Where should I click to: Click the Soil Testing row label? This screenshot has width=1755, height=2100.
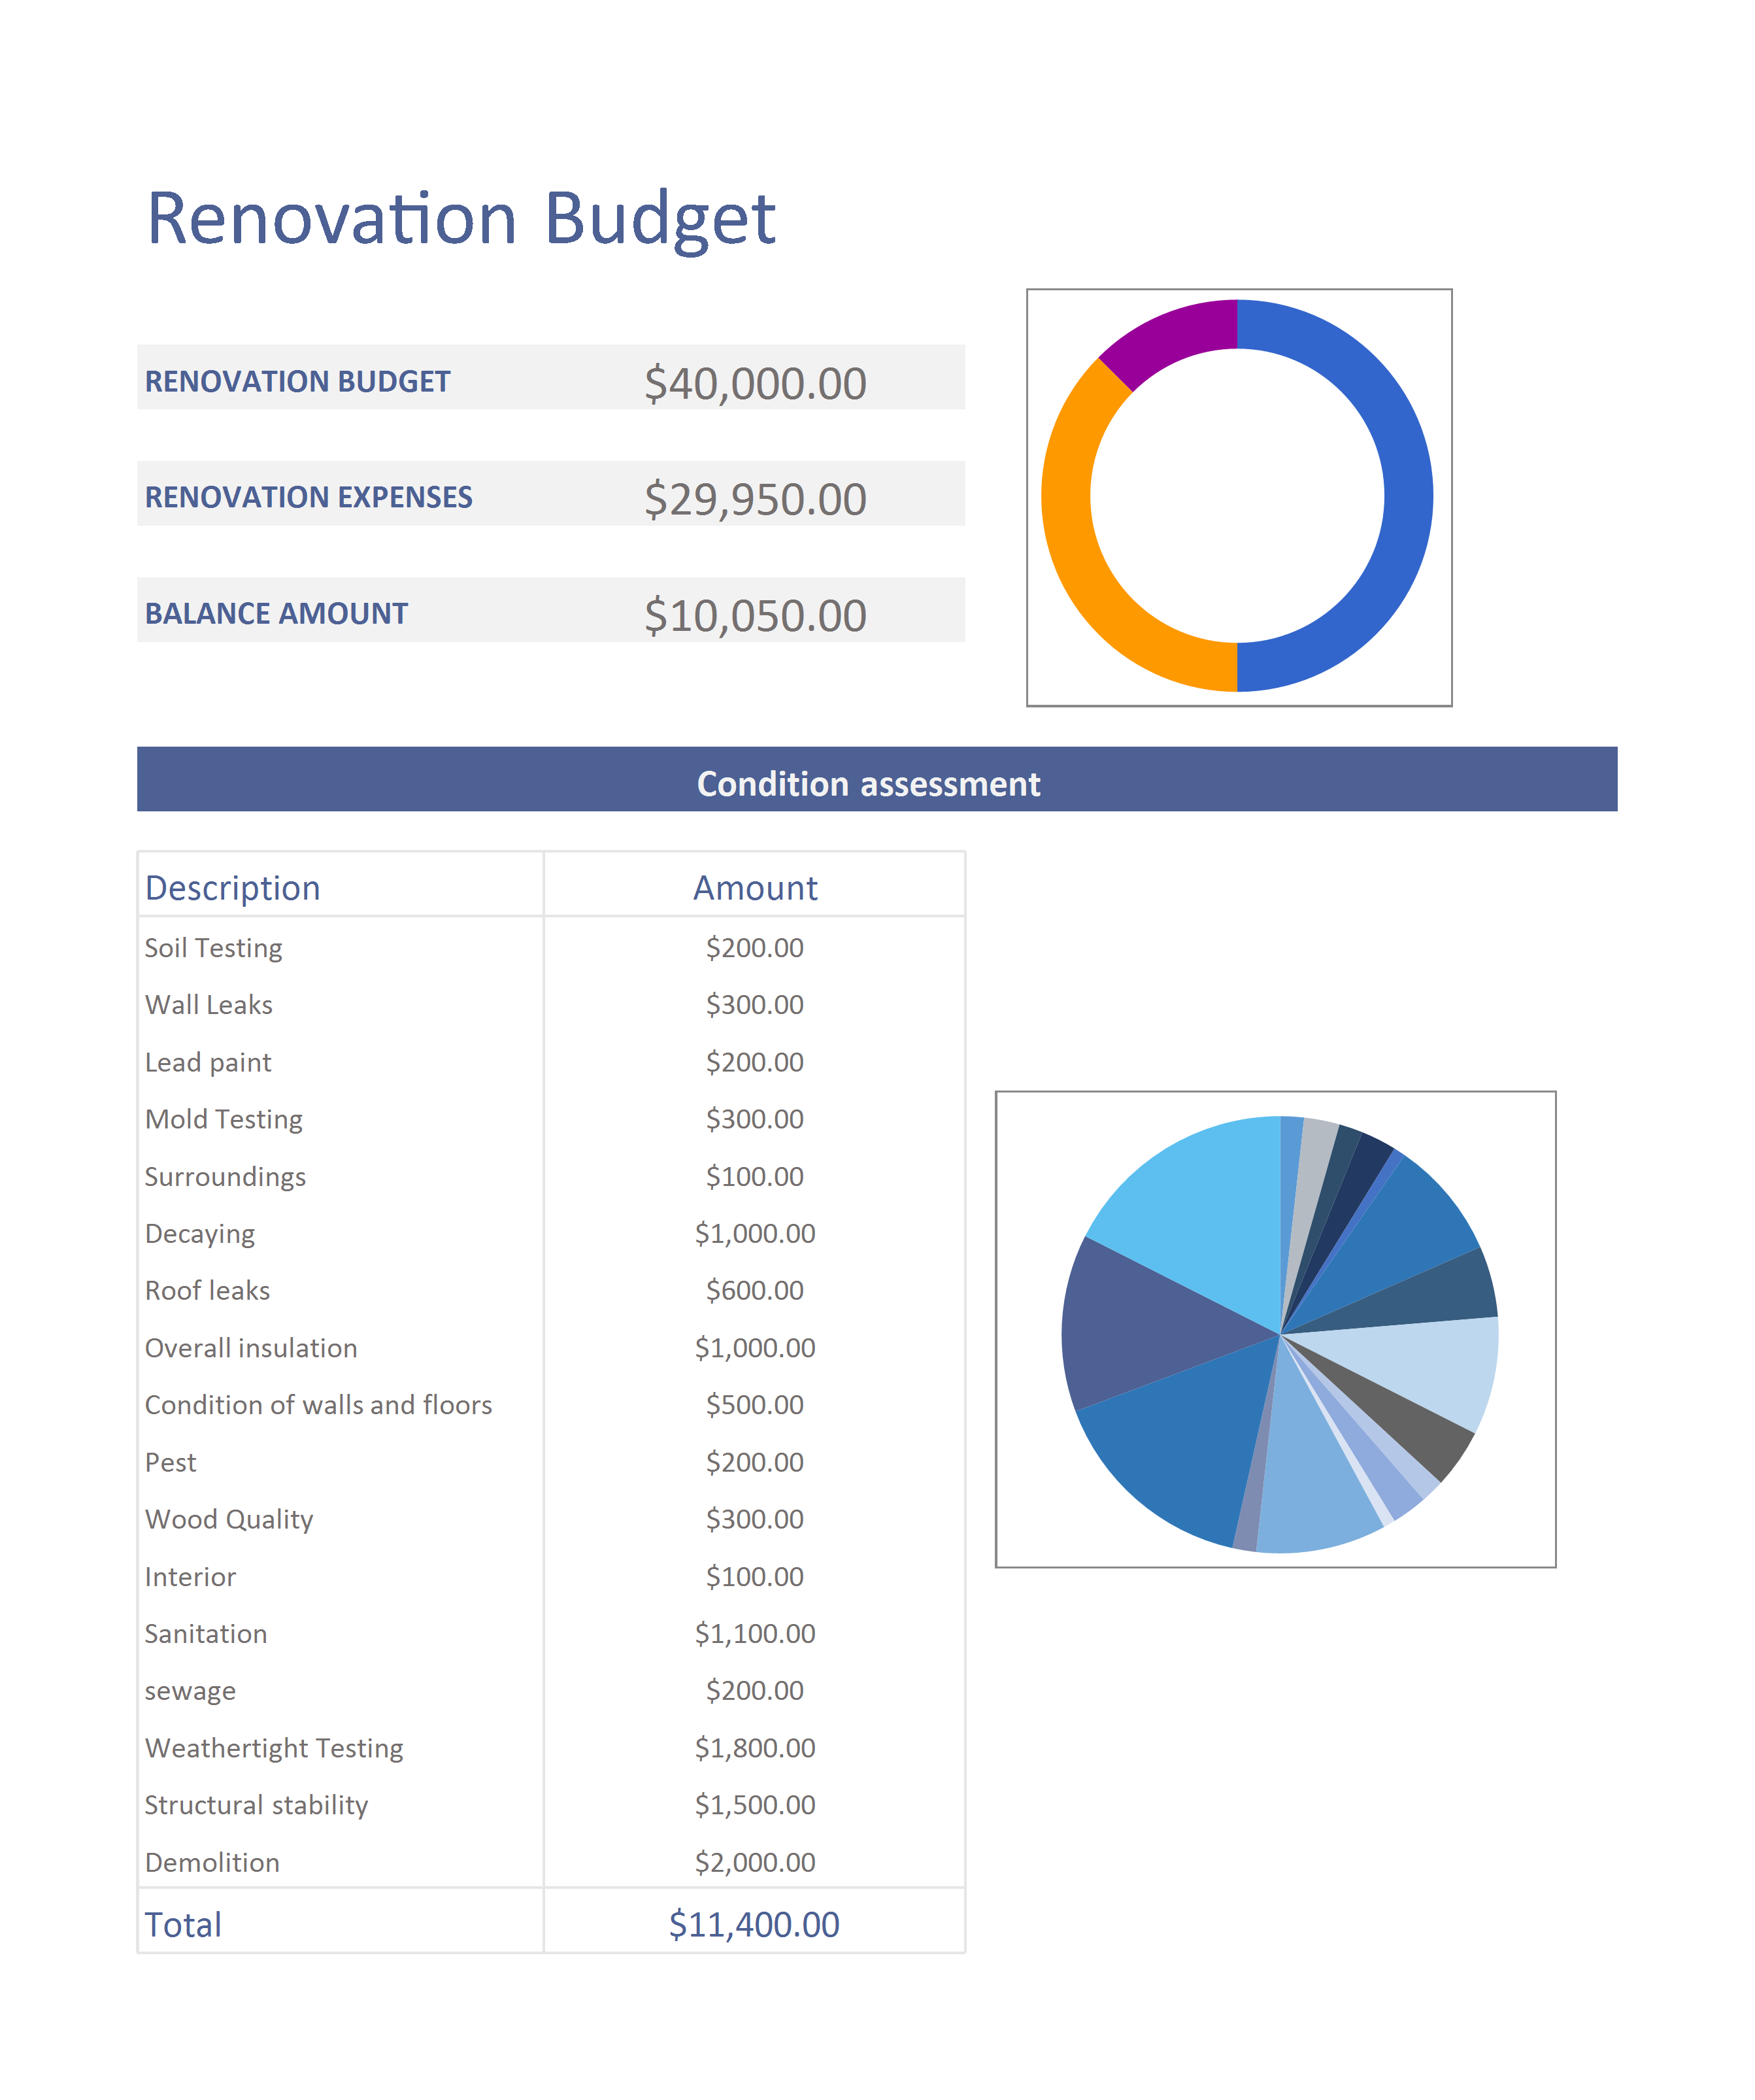pos(214,948)
